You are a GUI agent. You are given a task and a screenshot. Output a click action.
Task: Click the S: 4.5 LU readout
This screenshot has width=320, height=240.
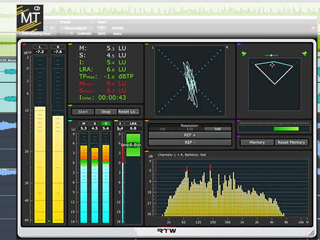103,55
